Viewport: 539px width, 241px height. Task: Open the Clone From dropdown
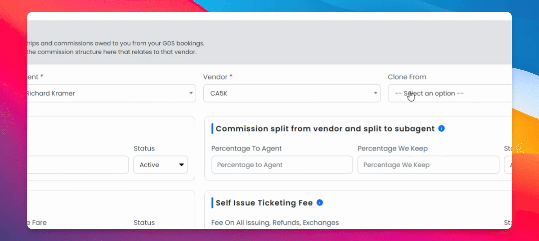click(x=450, y=93)
